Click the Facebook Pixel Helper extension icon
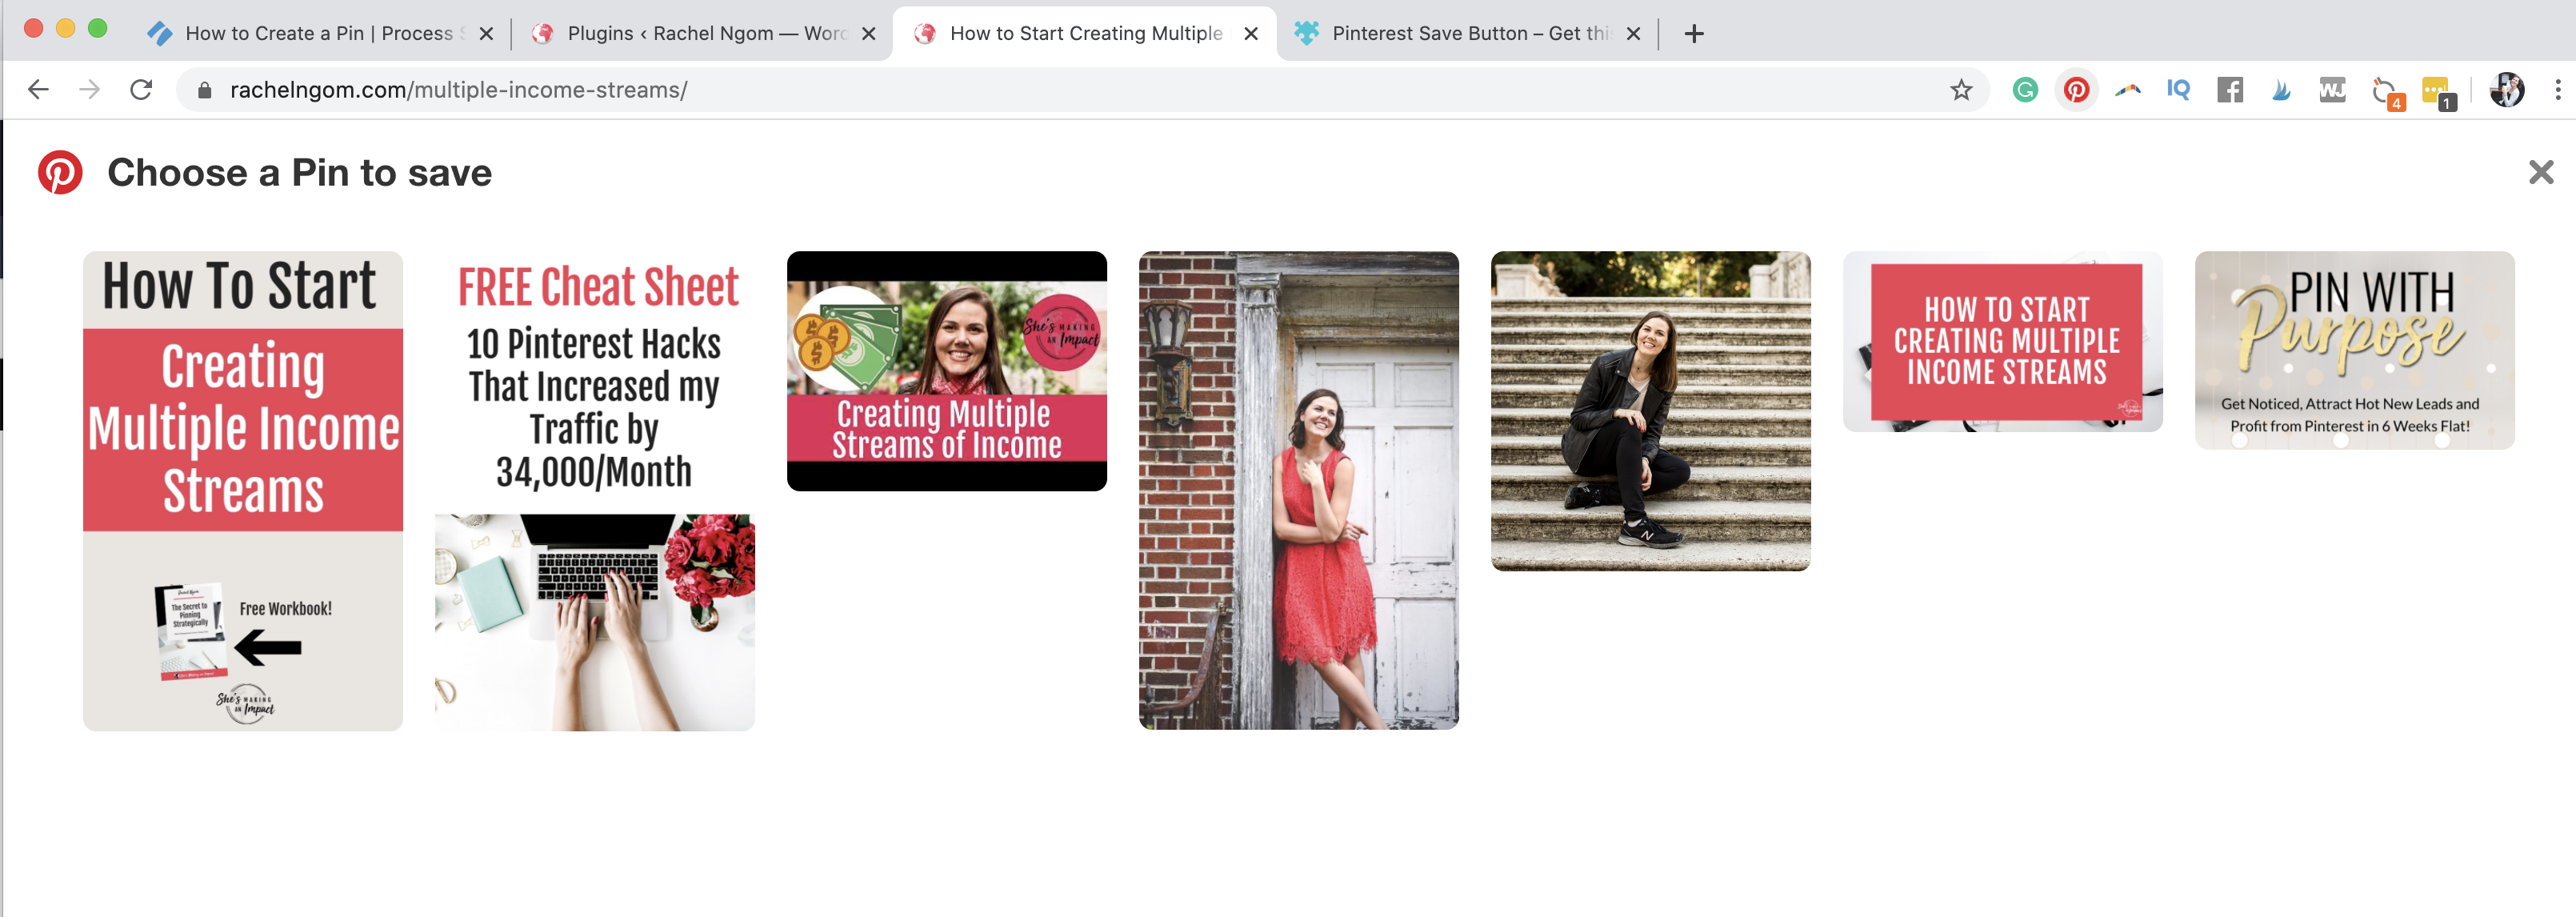Screen dimensions: 2576x917 pos(2230,89)
